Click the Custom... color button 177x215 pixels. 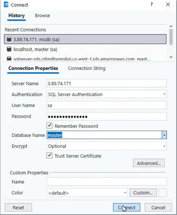pos(143,193)
